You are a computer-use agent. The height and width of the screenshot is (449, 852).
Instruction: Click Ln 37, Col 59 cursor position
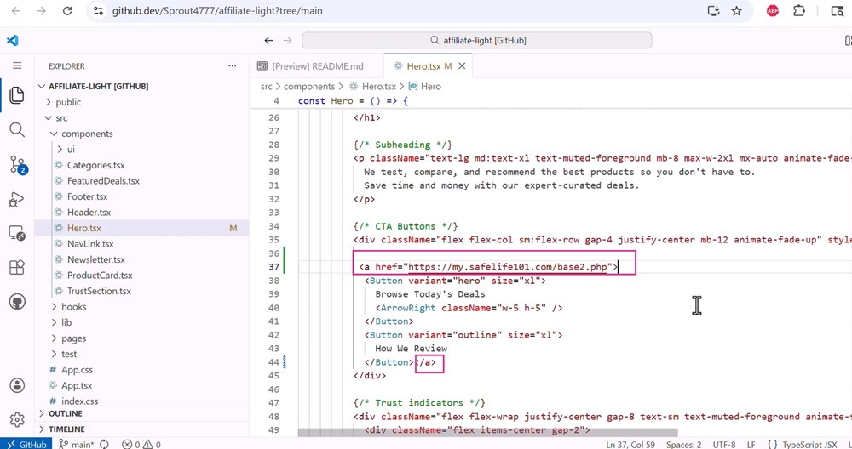[x=630, y=444]
